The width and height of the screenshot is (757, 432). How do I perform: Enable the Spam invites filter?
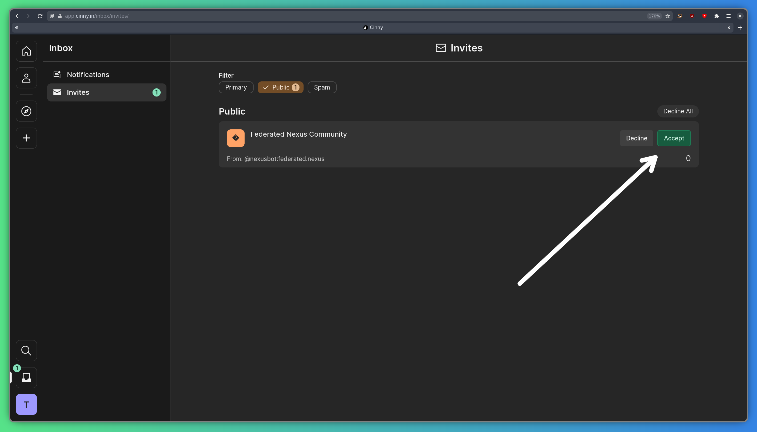pos(322,87)
